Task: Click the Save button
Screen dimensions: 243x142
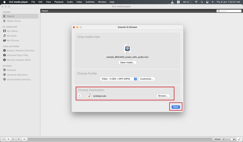Action: [x=176, y=107]
